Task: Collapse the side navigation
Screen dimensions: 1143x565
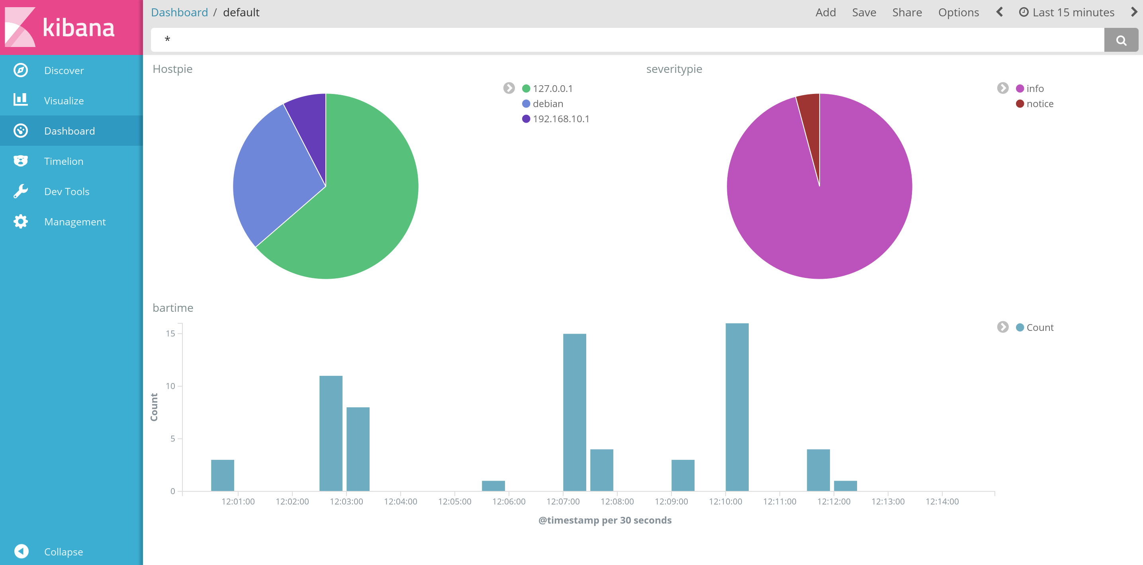Action: pyautogui.click(x=21, y=551)
